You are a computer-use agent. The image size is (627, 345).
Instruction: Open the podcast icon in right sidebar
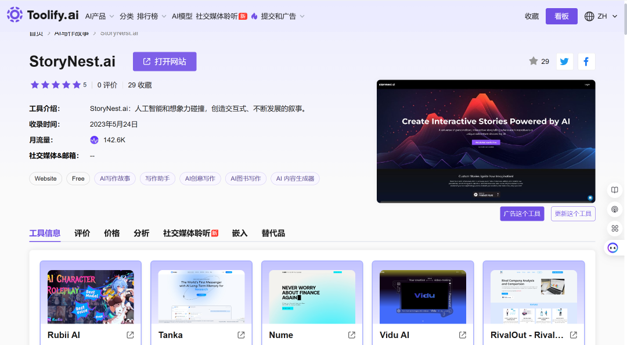(x=615, y=209)
